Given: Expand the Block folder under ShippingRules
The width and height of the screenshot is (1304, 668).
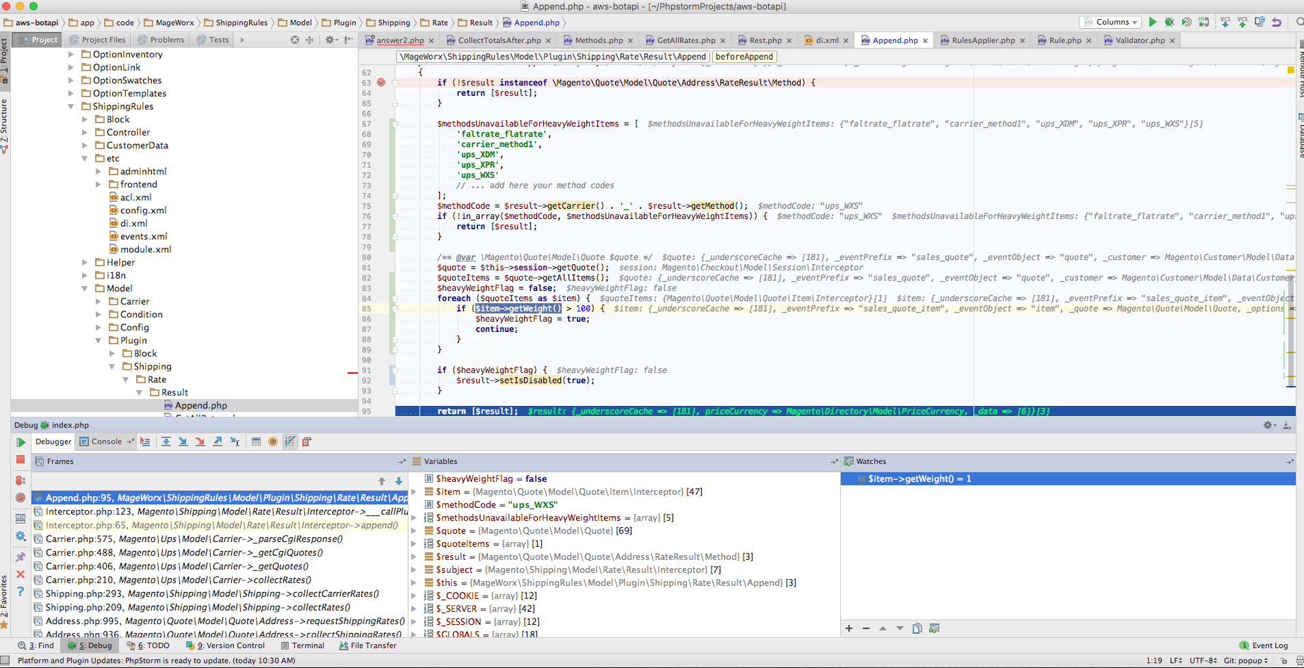Looking at the screenshot, I should click(85, 120).
